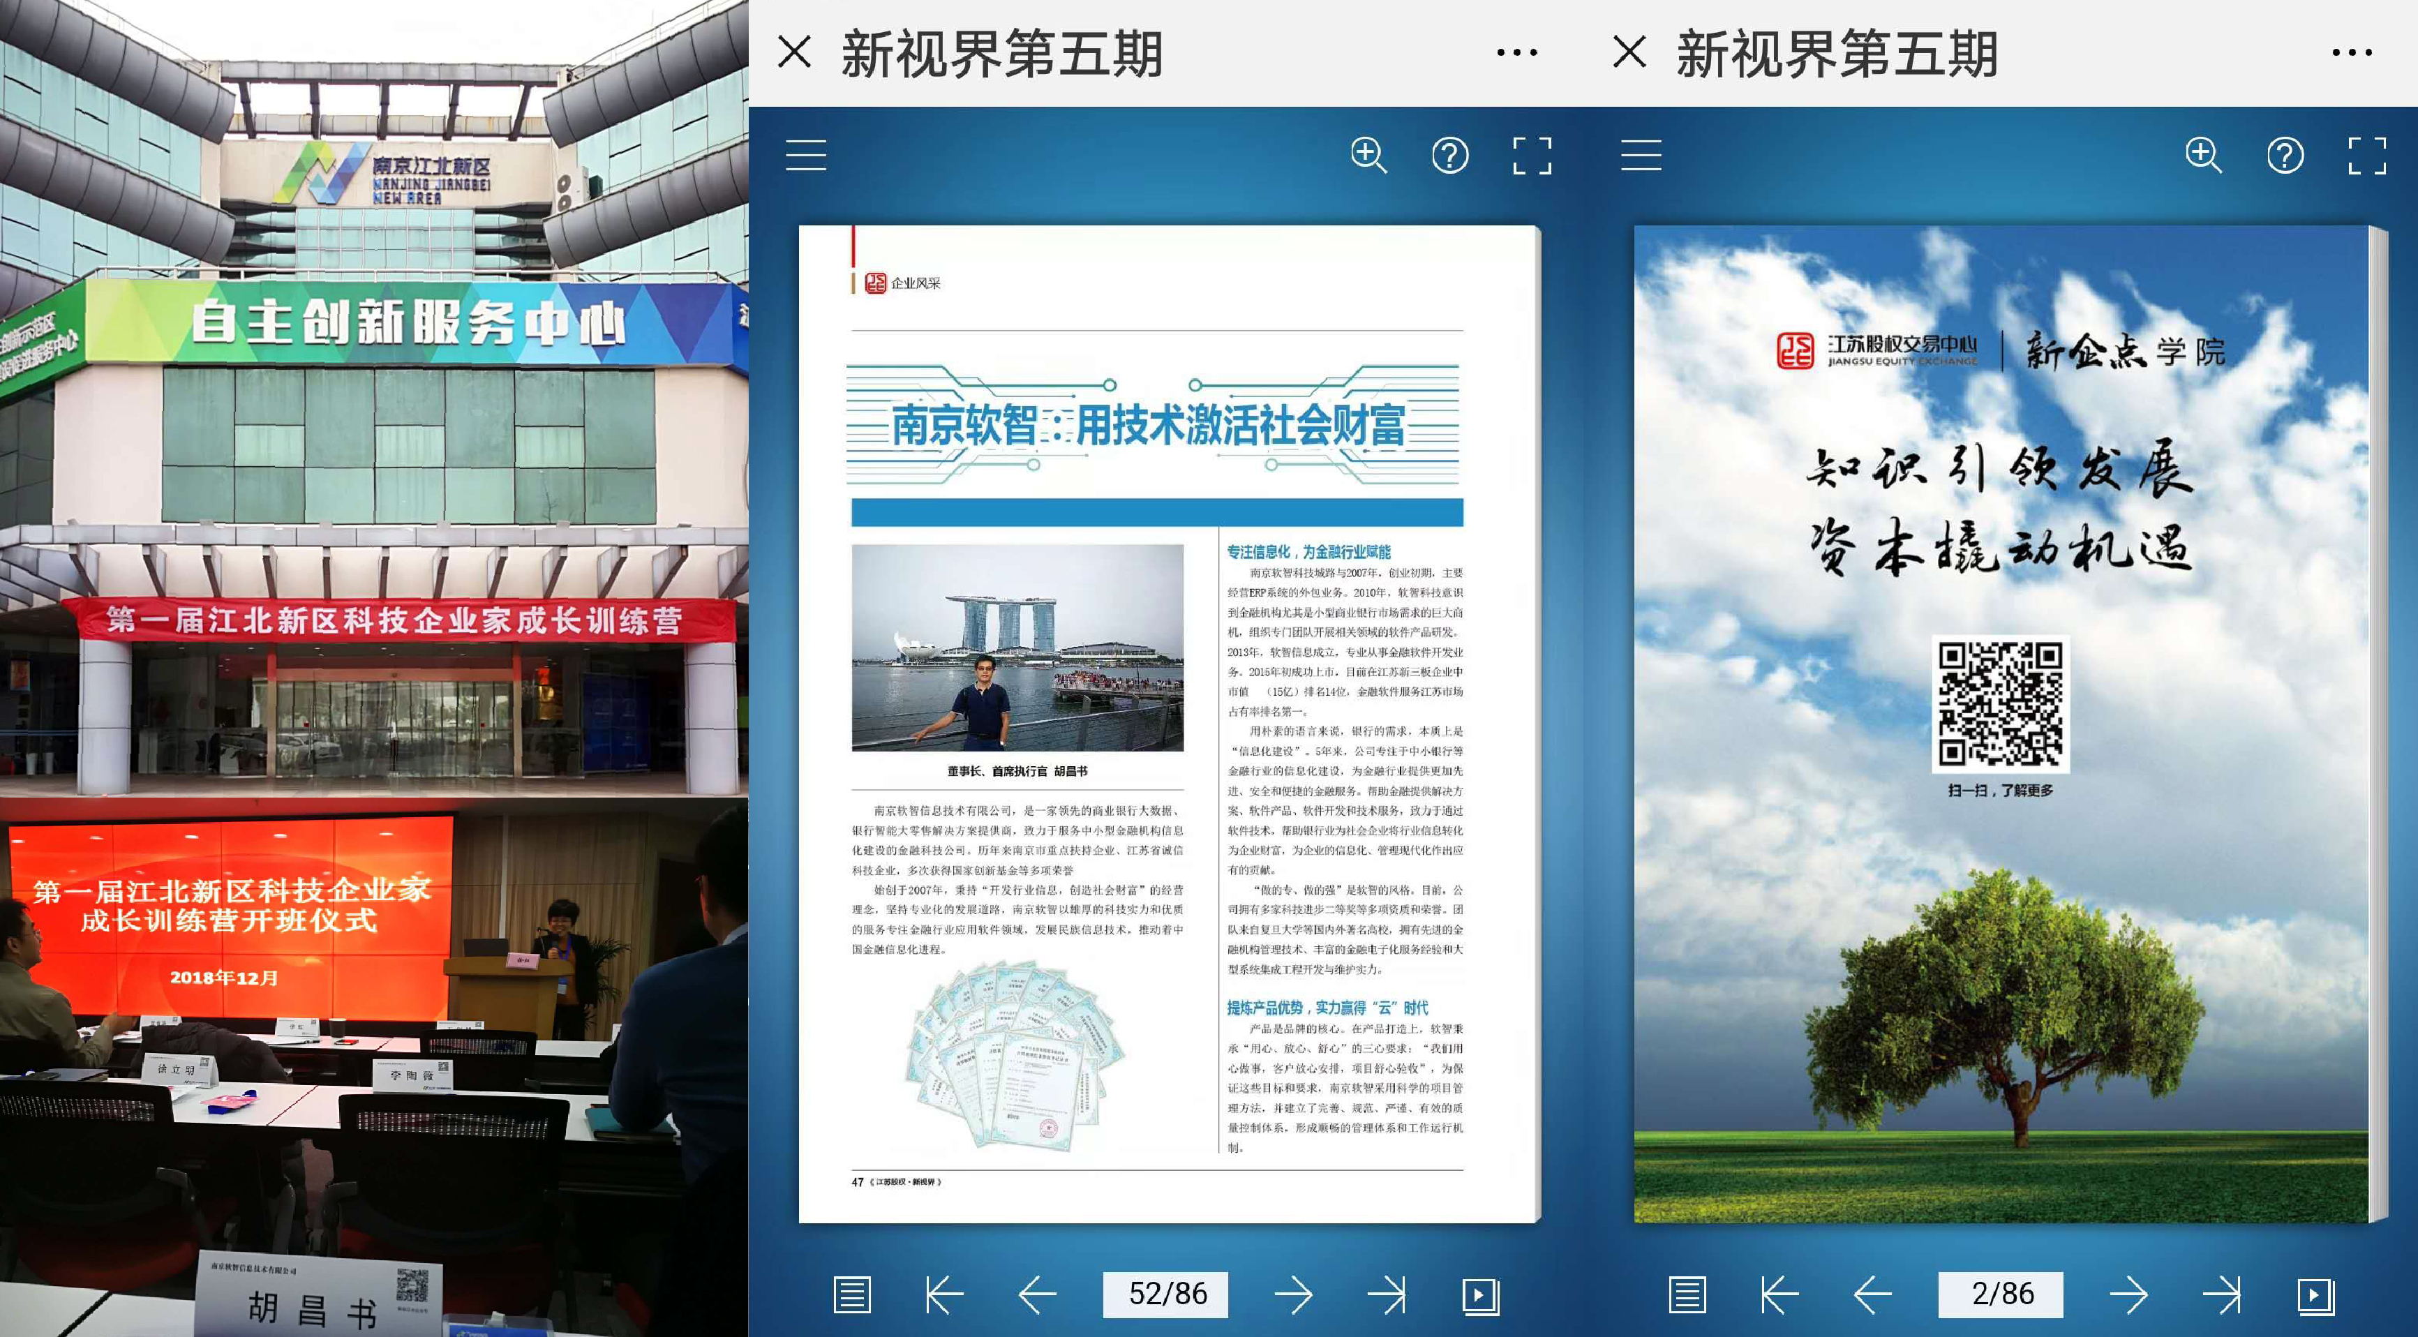Image resolution: width=2418 pixels, height=1337 pixels.
Task: Click zoom-in magnifier in right viewer
Action: click(x=2204, y=155)
